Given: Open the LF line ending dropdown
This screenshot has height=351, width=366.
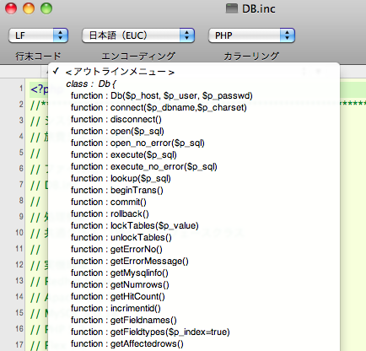Looking at the screenshot, I should 38,35.
